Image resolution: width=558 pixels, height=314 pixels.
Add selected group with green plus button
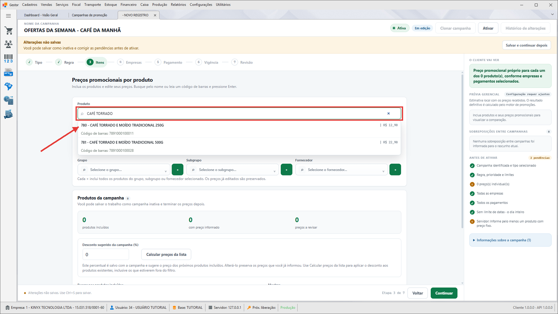pyautogui.click(x=178, y=170)
